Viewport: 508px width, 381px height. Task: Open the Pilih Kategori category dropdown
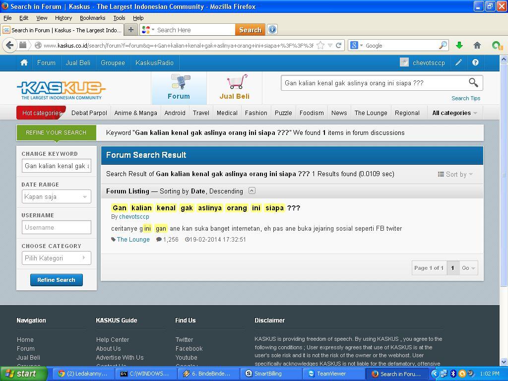[57, 258]
